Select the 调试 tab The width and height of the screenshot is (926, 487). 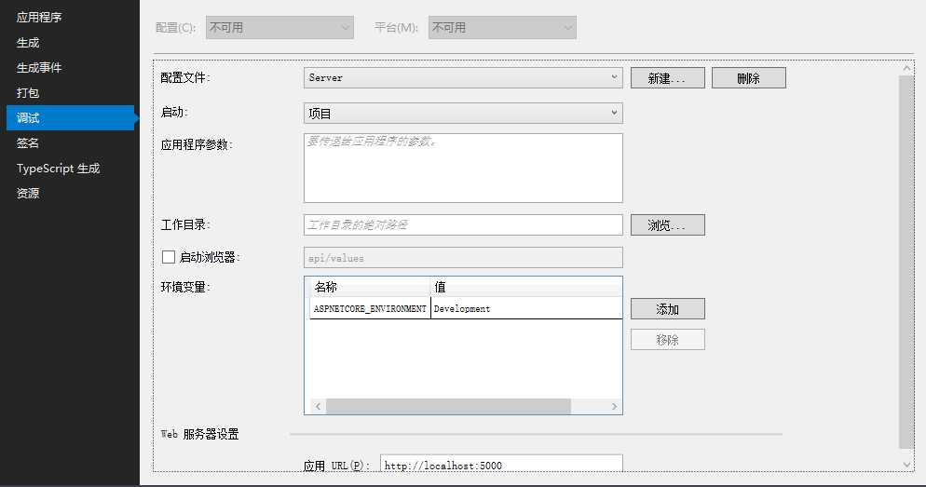click(70, 117)
